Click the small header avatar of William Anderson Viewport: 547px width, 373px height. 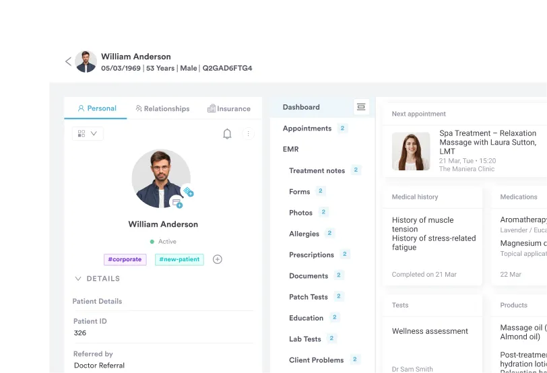[x=86, y=61]
